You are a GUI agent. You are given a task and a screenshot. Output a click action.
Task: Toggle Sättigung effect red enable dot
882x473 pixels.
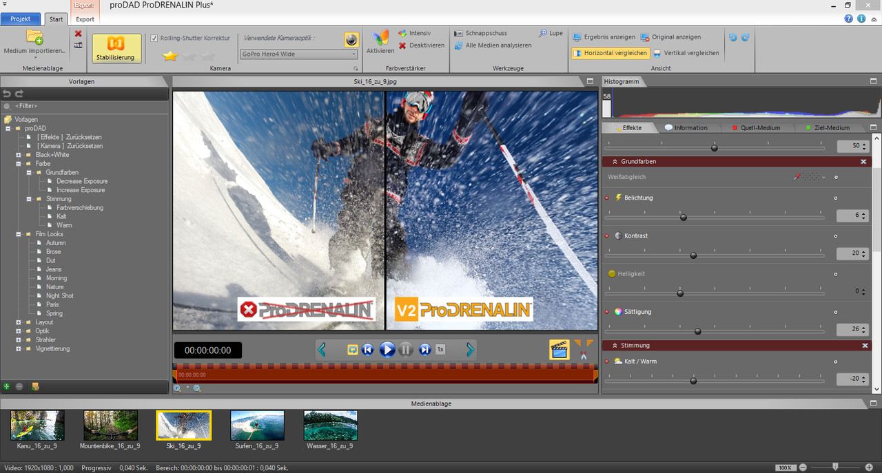(607, 312)
